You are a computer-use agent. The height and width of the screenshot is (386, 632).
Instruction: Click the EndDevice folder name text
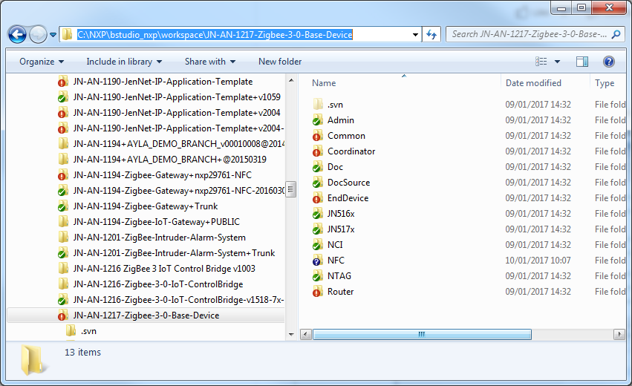coord(348,198)
